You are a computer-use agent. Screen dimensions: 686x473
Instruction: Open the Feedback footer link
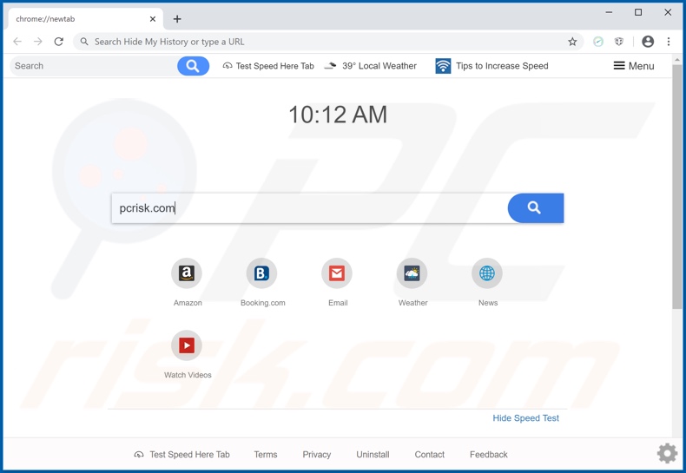(x=489, y=455)
